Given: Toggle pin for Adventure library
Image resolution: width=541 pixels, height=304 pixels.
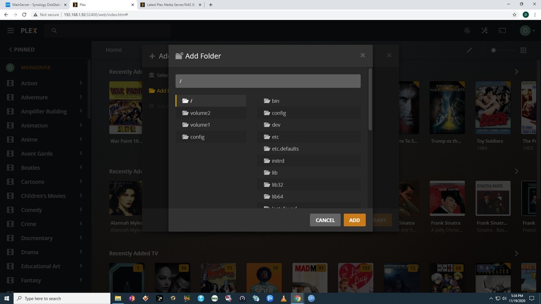Looking at the screenshot, I should [x=81, y=98].
